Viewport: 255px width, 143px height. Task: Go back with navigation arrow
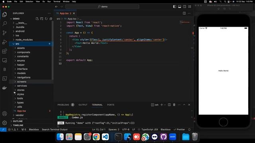tap(56, 7)
